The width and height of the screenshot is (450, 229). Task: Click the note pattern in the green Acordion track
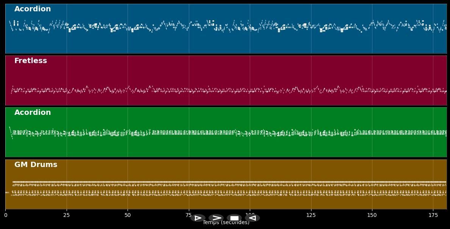coord(227,132)
